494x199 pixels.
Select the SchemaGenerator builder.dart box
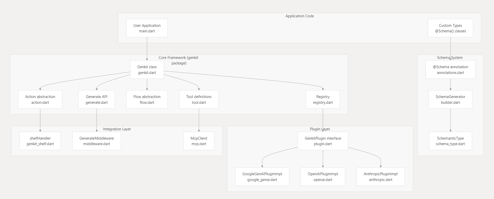coord(450,100)
